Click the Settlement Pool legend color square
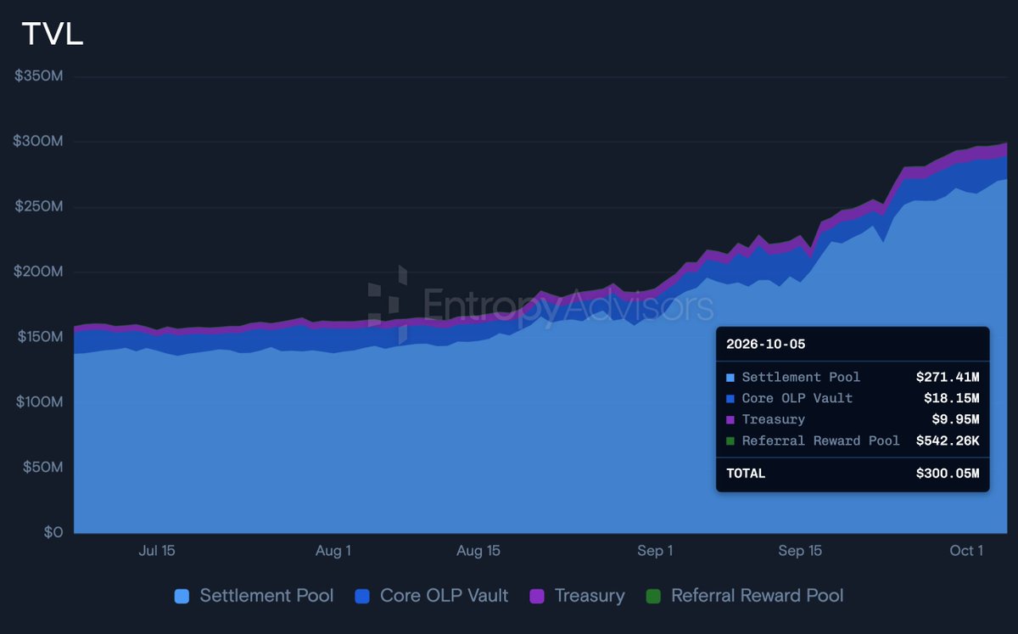This screenshot has width=1018, height=634. [x=182, y=597]
